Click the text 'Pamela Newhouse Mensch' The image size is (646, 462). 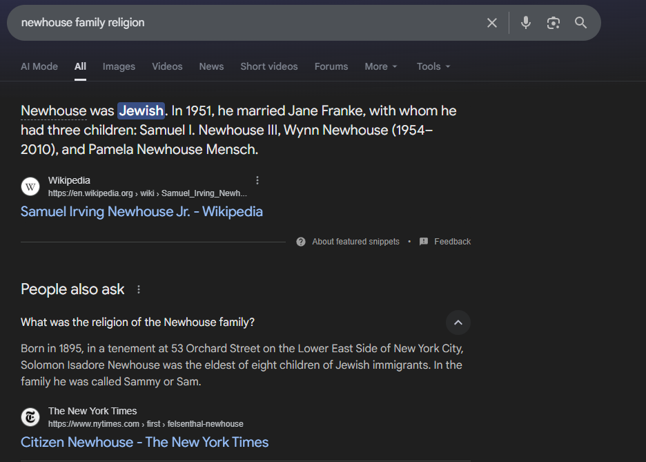click(173, 149)
